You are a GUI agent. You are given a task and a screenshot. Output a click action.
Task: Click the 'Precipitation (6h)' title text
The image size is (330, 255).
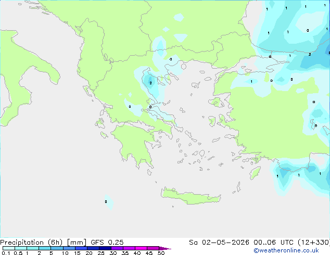point(31,243)
